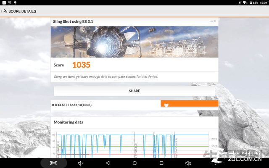Open the Monitoring data chart
The height and width of the screenshot is (168, 269).
coord(134,144)
